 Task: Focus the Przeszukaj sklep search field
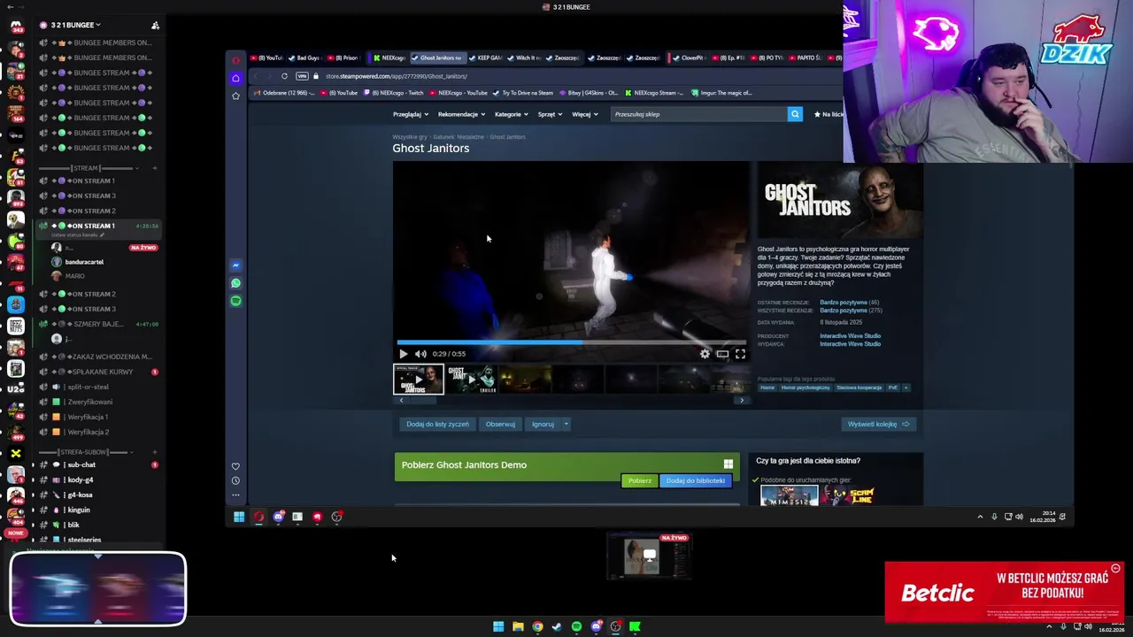point(699,114)
